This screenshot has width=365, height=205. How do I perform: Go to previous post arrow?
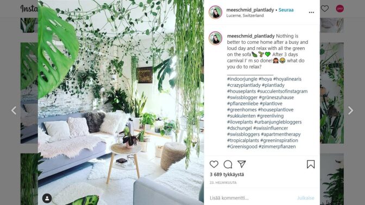pos(14,111)
